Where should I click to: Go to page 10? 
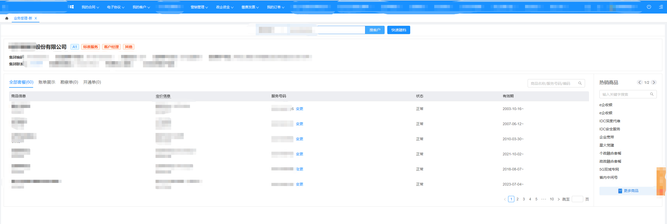(552, 199)
